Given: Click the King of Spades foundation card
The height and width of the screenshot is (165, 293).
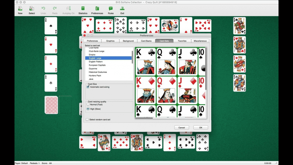Looking at the screenshot, I should click(x=239, y=26).
